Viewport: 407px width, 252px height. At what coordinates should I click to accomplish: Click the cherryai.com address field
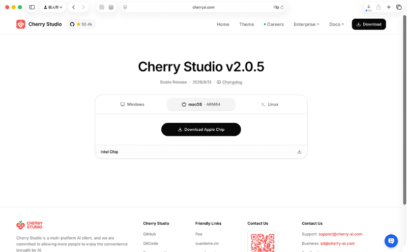(x=203, y=7)
